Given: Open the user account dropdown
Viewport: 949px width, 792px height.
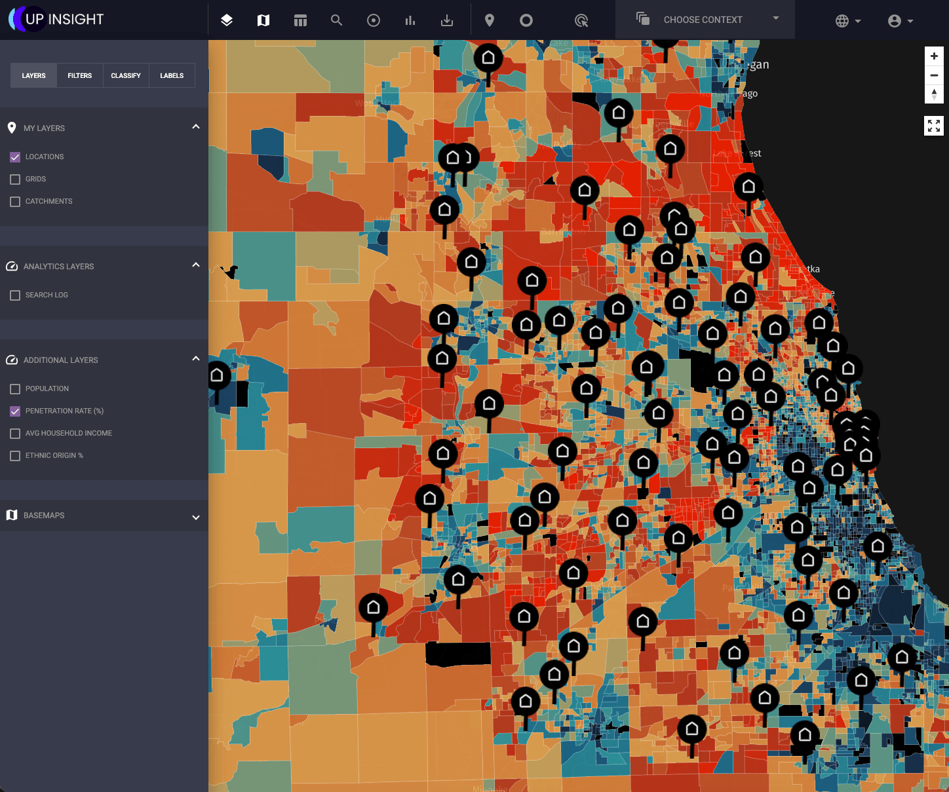Looking at the screenshot, I should [x=901, y=21].
